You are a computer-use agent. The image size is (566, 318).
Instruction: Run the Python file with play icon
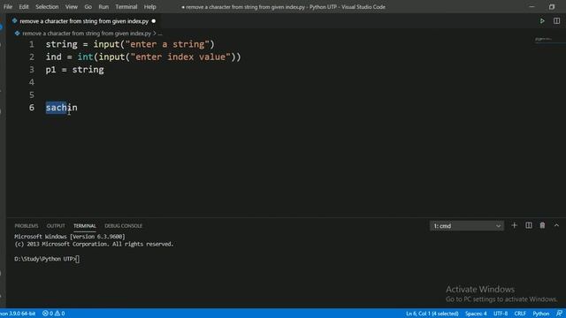[542, 21]
